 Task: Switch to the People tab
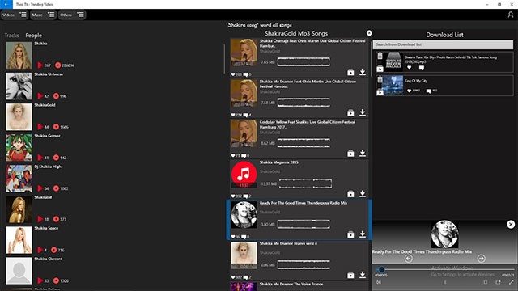(x=34, y=36)
